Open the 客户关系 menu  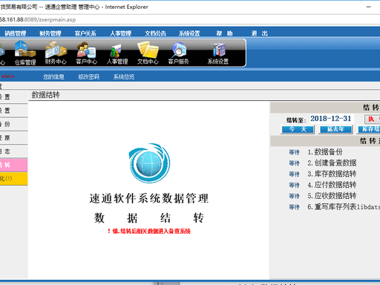tap(85, 33)
